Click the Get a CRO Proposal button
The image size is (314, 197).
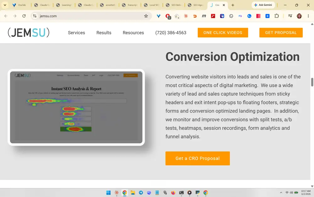198,158
